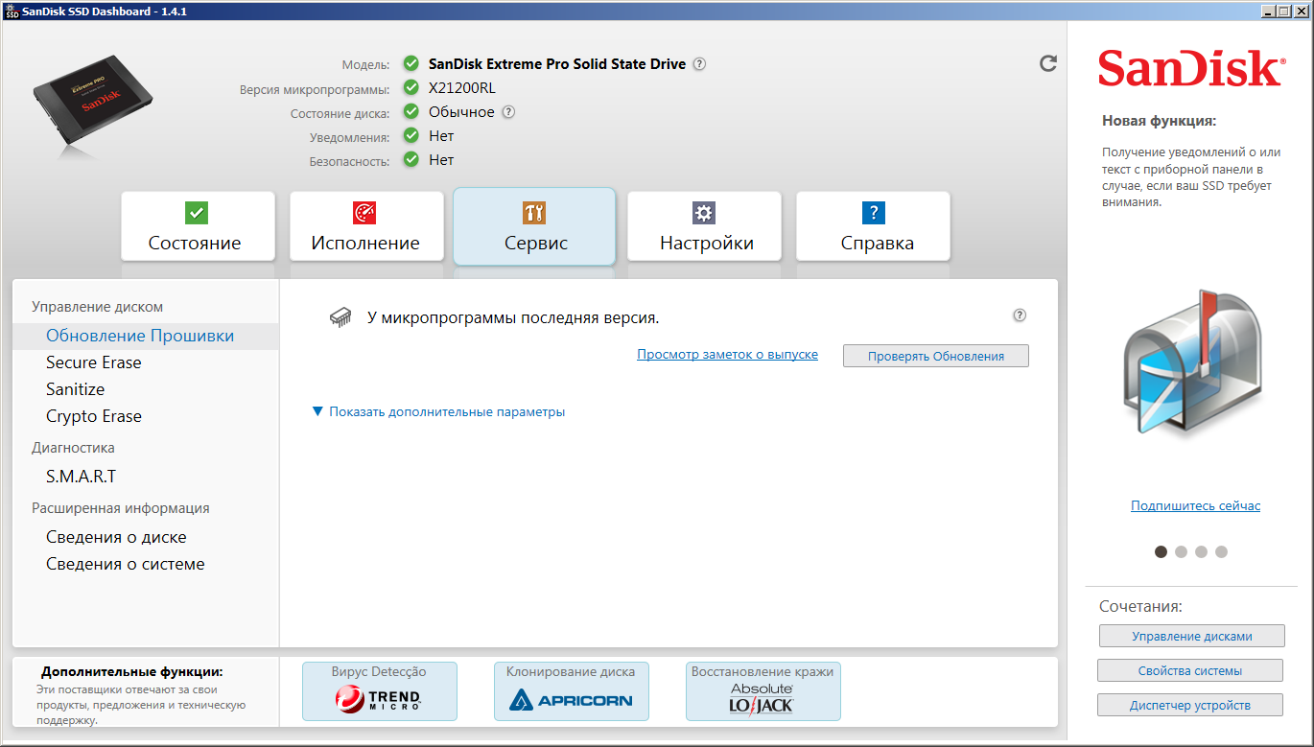1314x747 pixels.
Task: Select the first carousel dot indicator
Action: pos(1161,551)
